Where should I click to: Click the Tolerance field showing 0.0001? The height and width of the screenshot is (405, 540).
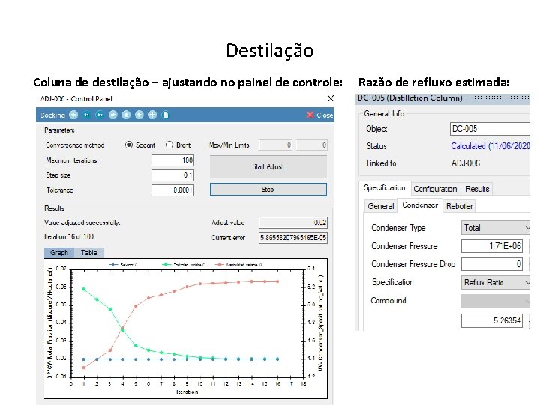point(173,190)
